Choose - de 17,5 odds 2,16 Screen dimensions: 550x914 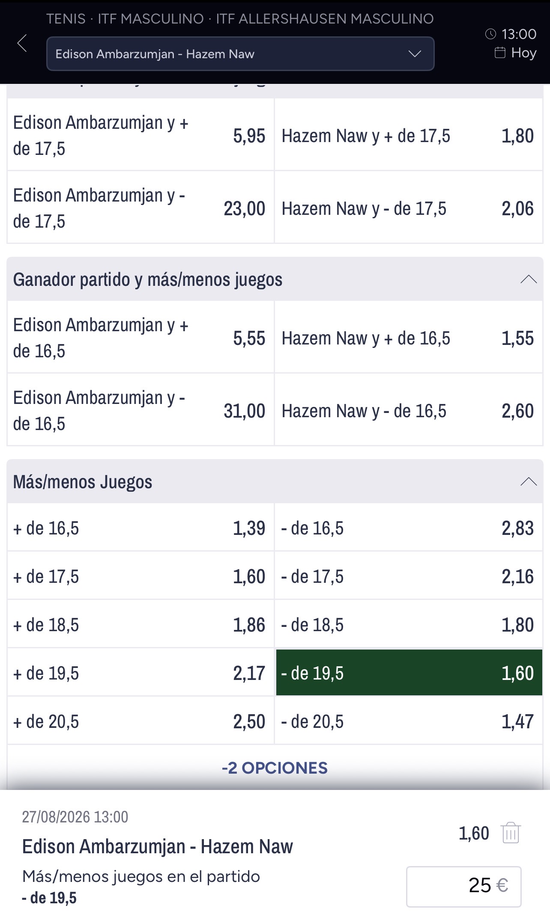(x=409, y=576)
